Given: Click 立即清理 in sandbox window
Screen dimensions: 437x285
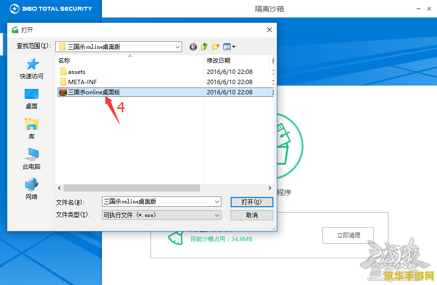Looking at the screenshot, I should click(348, 235).
